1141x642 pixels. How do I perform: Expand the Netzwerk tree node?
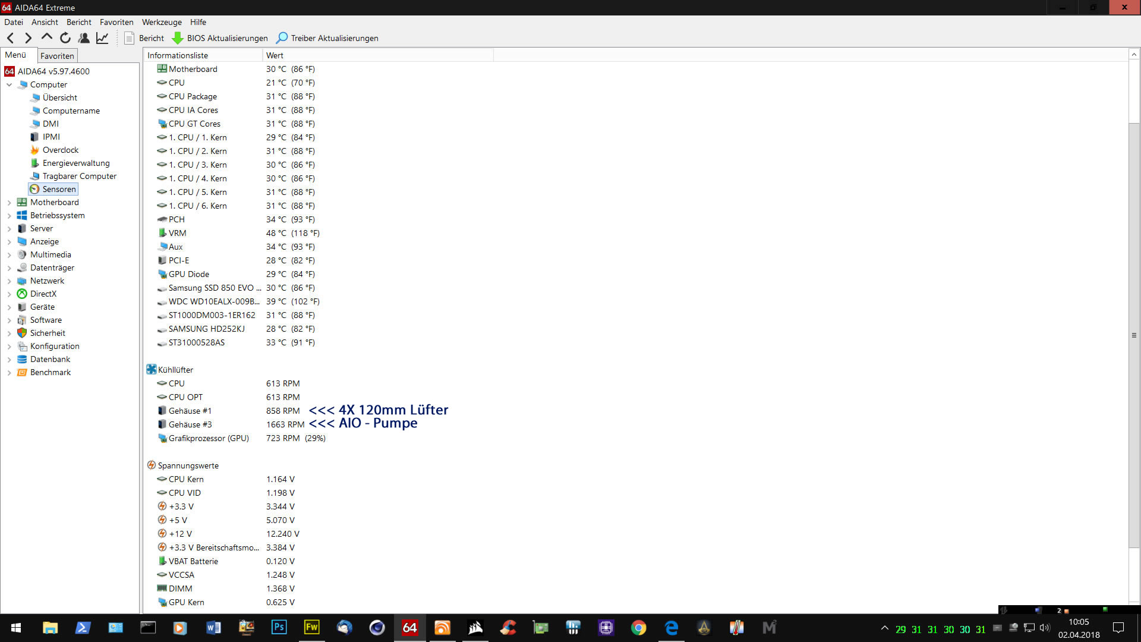point(9,281)
